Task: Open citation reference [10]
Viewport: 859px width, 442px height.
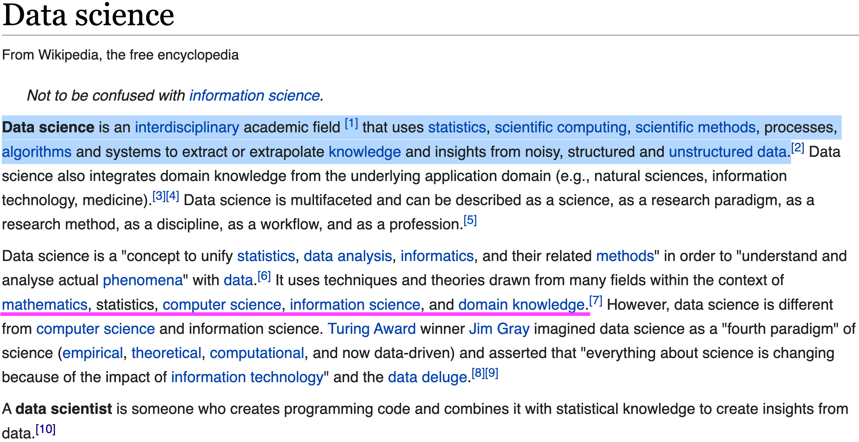Action: click(x=45, y=429)
